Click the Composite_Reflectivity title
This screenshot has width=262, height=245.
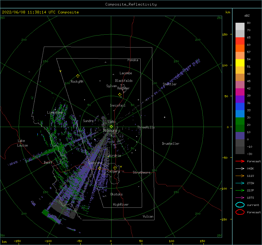131,4
